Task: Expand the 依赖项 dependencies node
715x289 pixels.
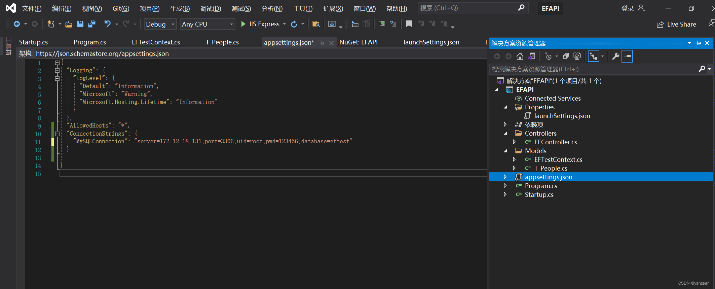Action: point(505,124)
